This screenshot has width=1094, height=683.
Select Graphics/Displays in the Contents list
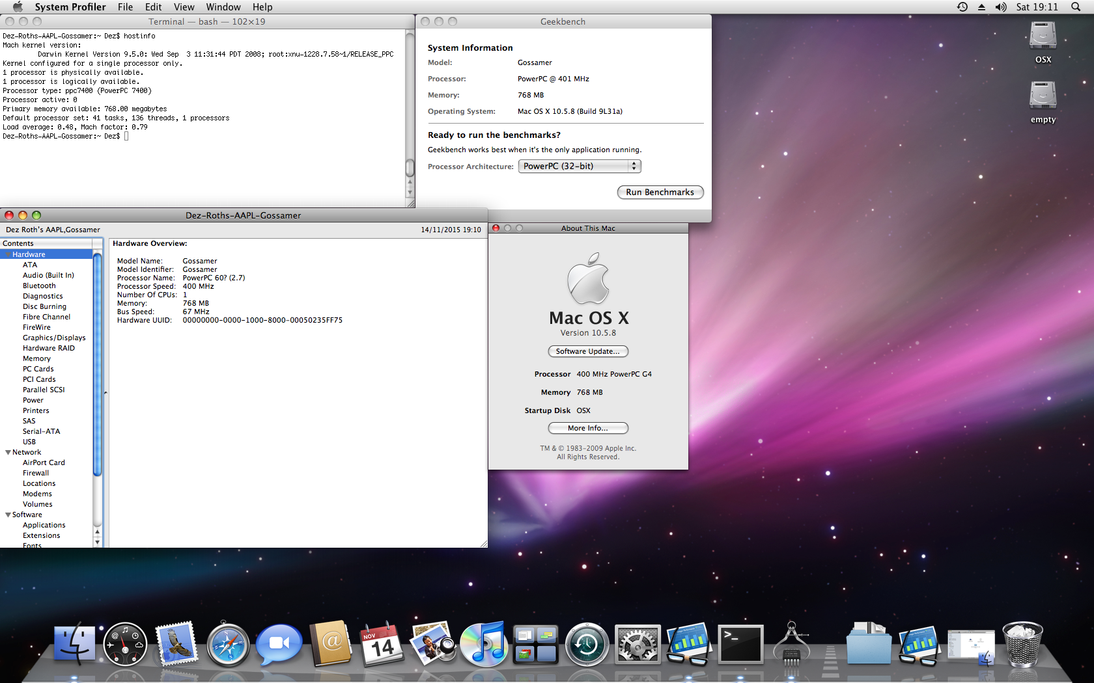point(54,338)
